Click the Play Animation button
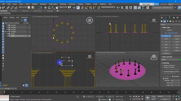 (x=136, y=97)
